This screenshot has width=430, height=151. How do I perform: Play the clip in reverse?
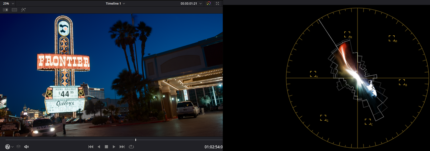click(x=99, y=147)
